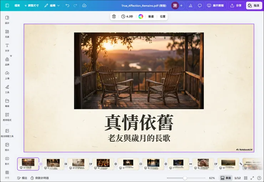Edit transition between pages 6 and 7

166,164
